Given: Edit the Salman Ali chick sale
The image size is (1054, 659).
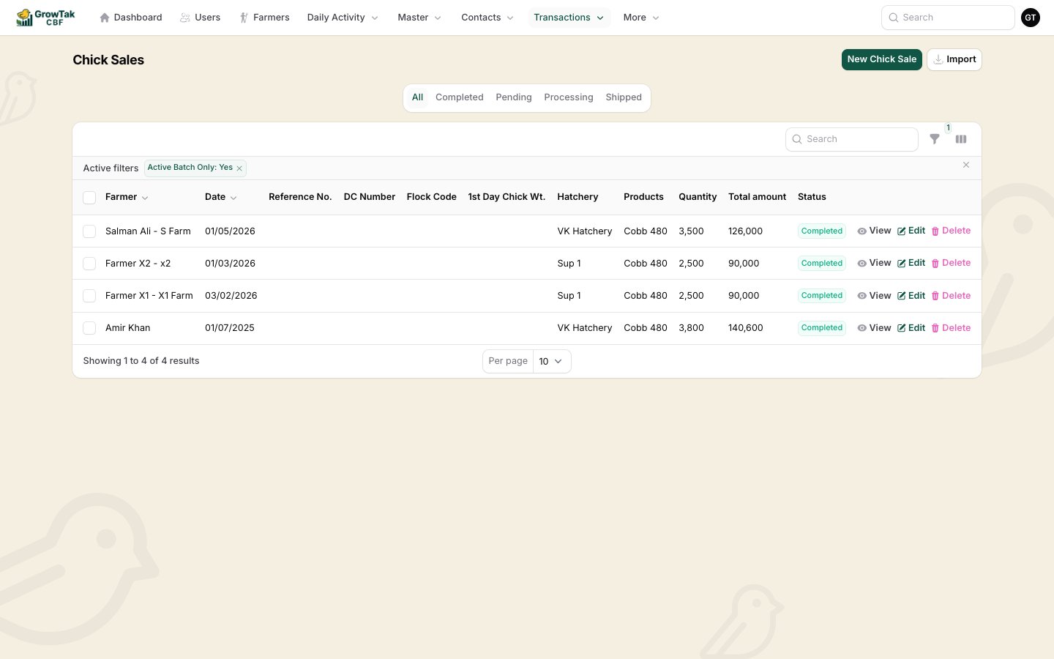Looking at the screenshot, I should (x=911, y=231).
